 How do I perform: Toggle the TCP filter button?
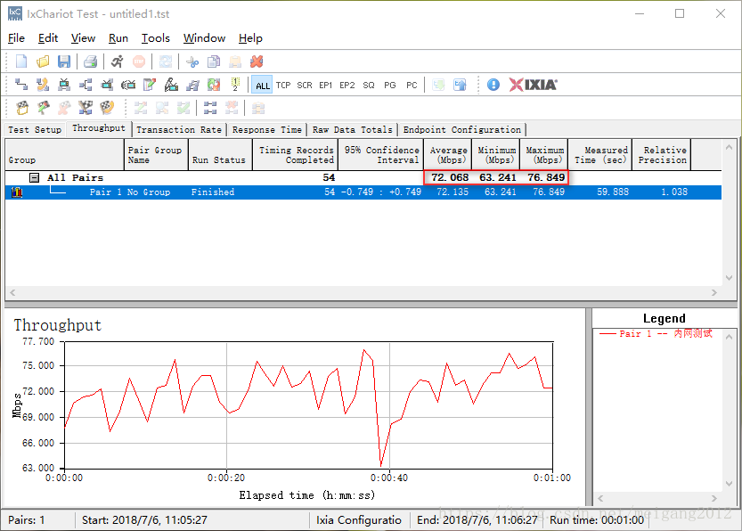click(x=283, y=86)
